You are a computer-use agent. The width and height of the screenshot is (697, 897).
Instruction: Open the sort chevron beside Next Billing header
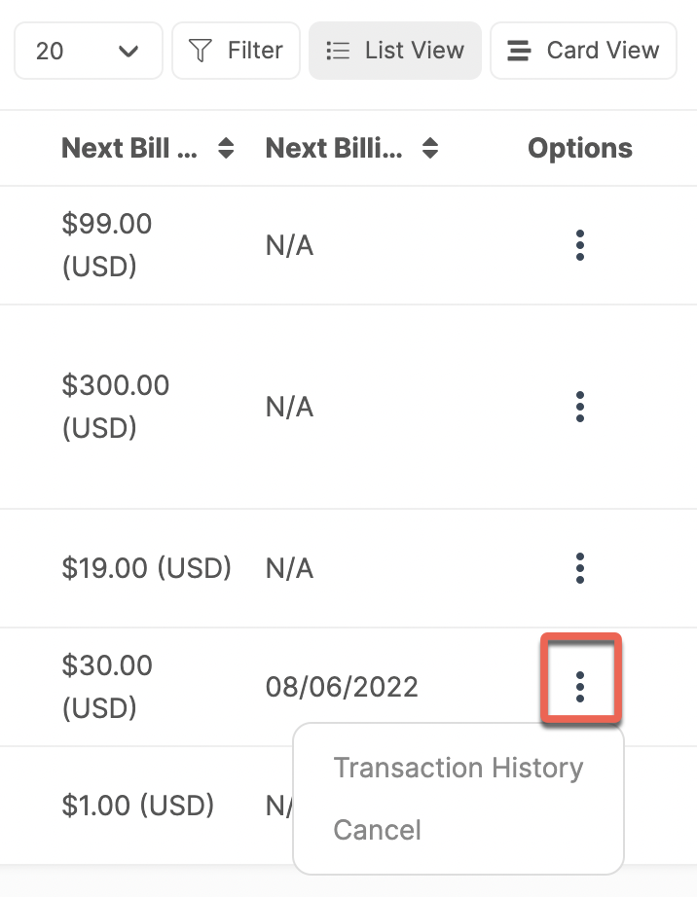coord(429,148)
